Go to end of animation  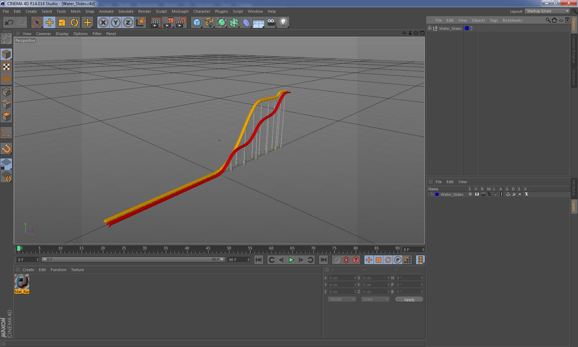click(323, 260)
